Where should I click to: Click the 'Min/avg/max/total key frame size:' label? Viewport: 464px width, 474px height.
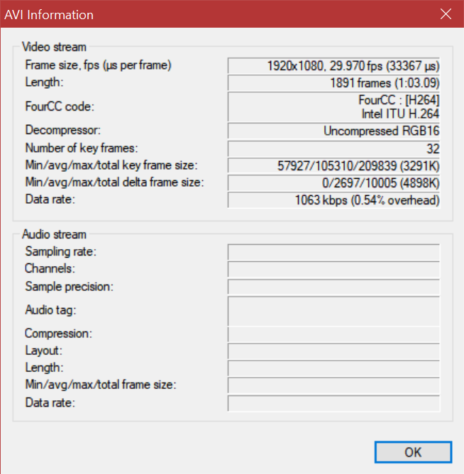(x=111, y=165)
